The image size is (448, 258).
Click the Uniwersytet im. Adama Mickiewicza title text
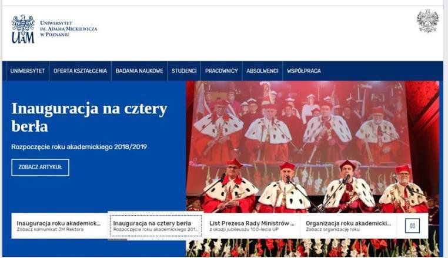pos(69,29)
